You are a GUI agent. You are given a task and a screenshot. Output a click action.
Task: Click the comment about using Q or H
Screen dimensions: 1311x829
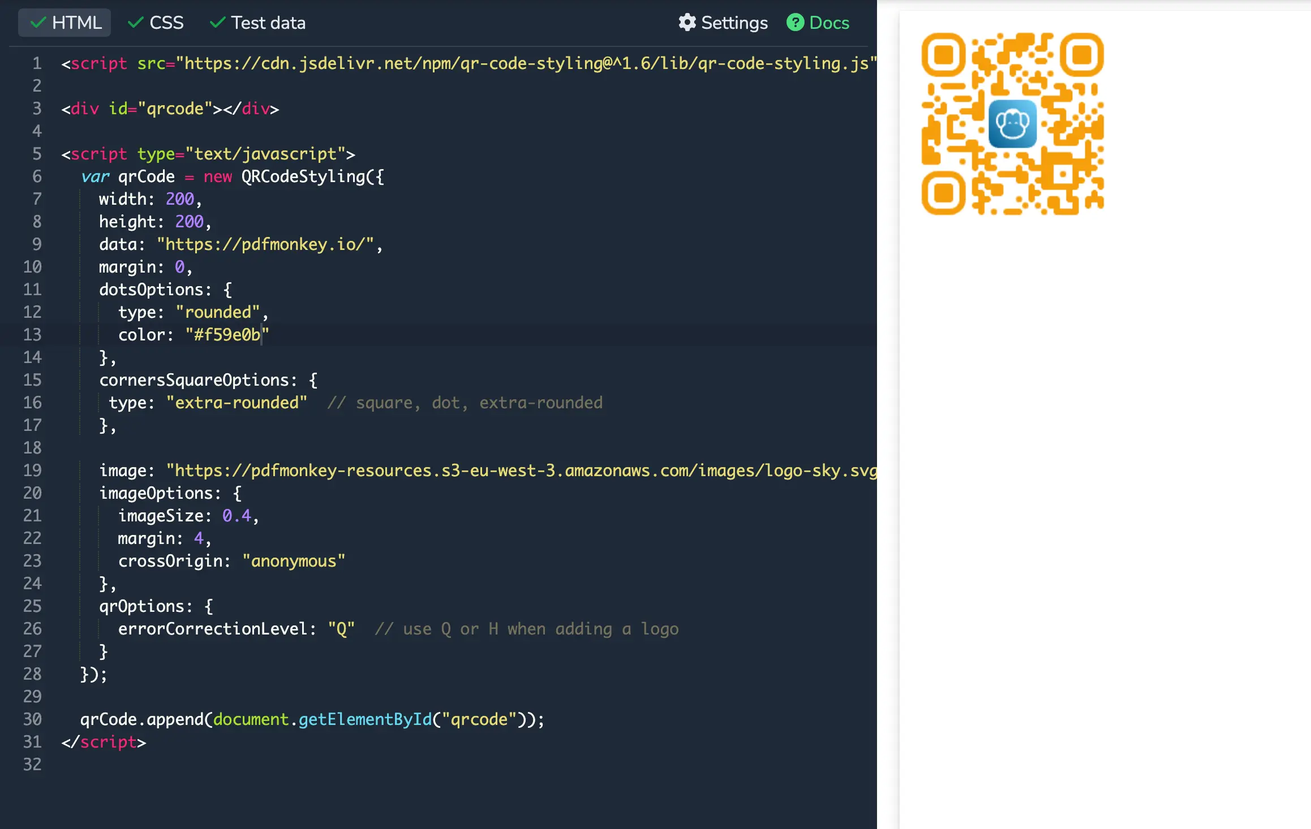tap(527, 629)
